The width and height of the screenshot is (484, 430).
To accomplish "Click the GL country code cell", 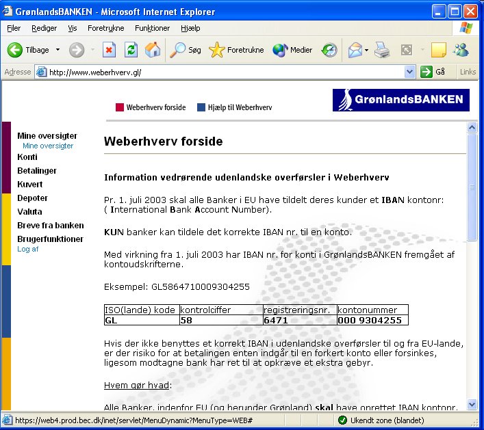I will coord(142,320).
